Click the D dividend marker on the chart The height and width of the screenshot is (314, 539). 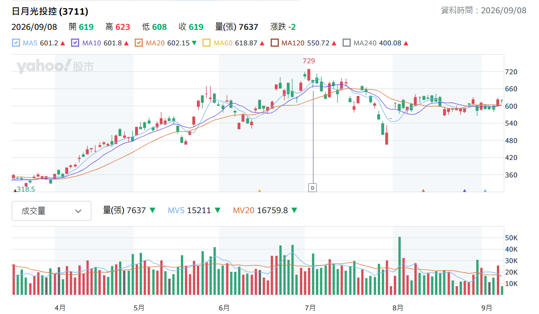pyautogui.click(x=312, y=188)
